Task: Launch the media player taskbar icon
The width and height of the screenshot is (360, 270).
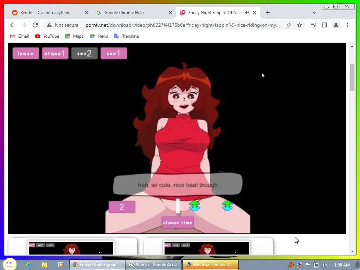Action: click(x=60, y=265)
